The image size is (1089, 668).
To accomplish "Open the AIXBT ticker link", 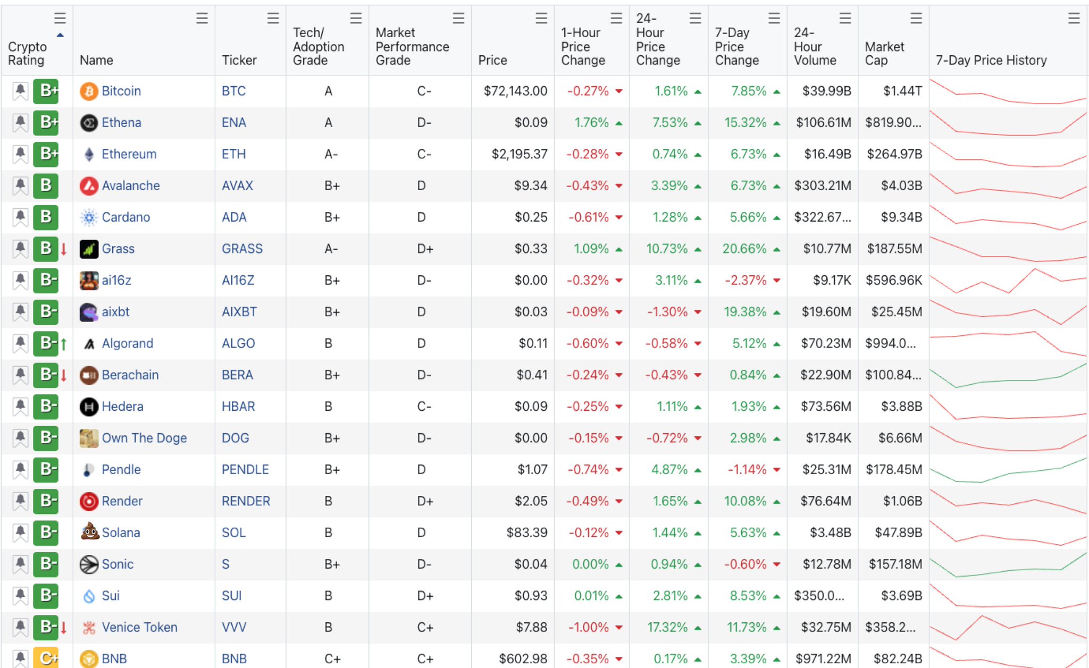I will click(x=239, y=312).
